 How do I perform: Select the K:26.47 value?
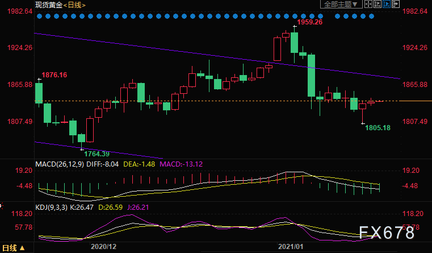[82, 207]
